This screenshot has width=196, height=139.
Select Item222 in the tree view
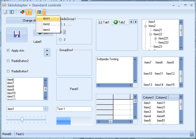163,43
